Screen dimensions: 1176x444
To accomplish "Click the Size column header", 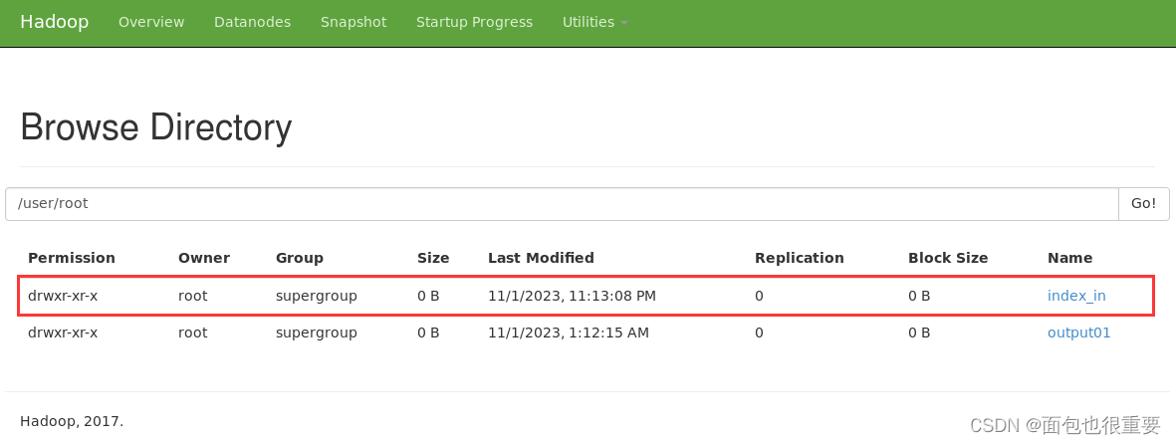I will (433, 257).
